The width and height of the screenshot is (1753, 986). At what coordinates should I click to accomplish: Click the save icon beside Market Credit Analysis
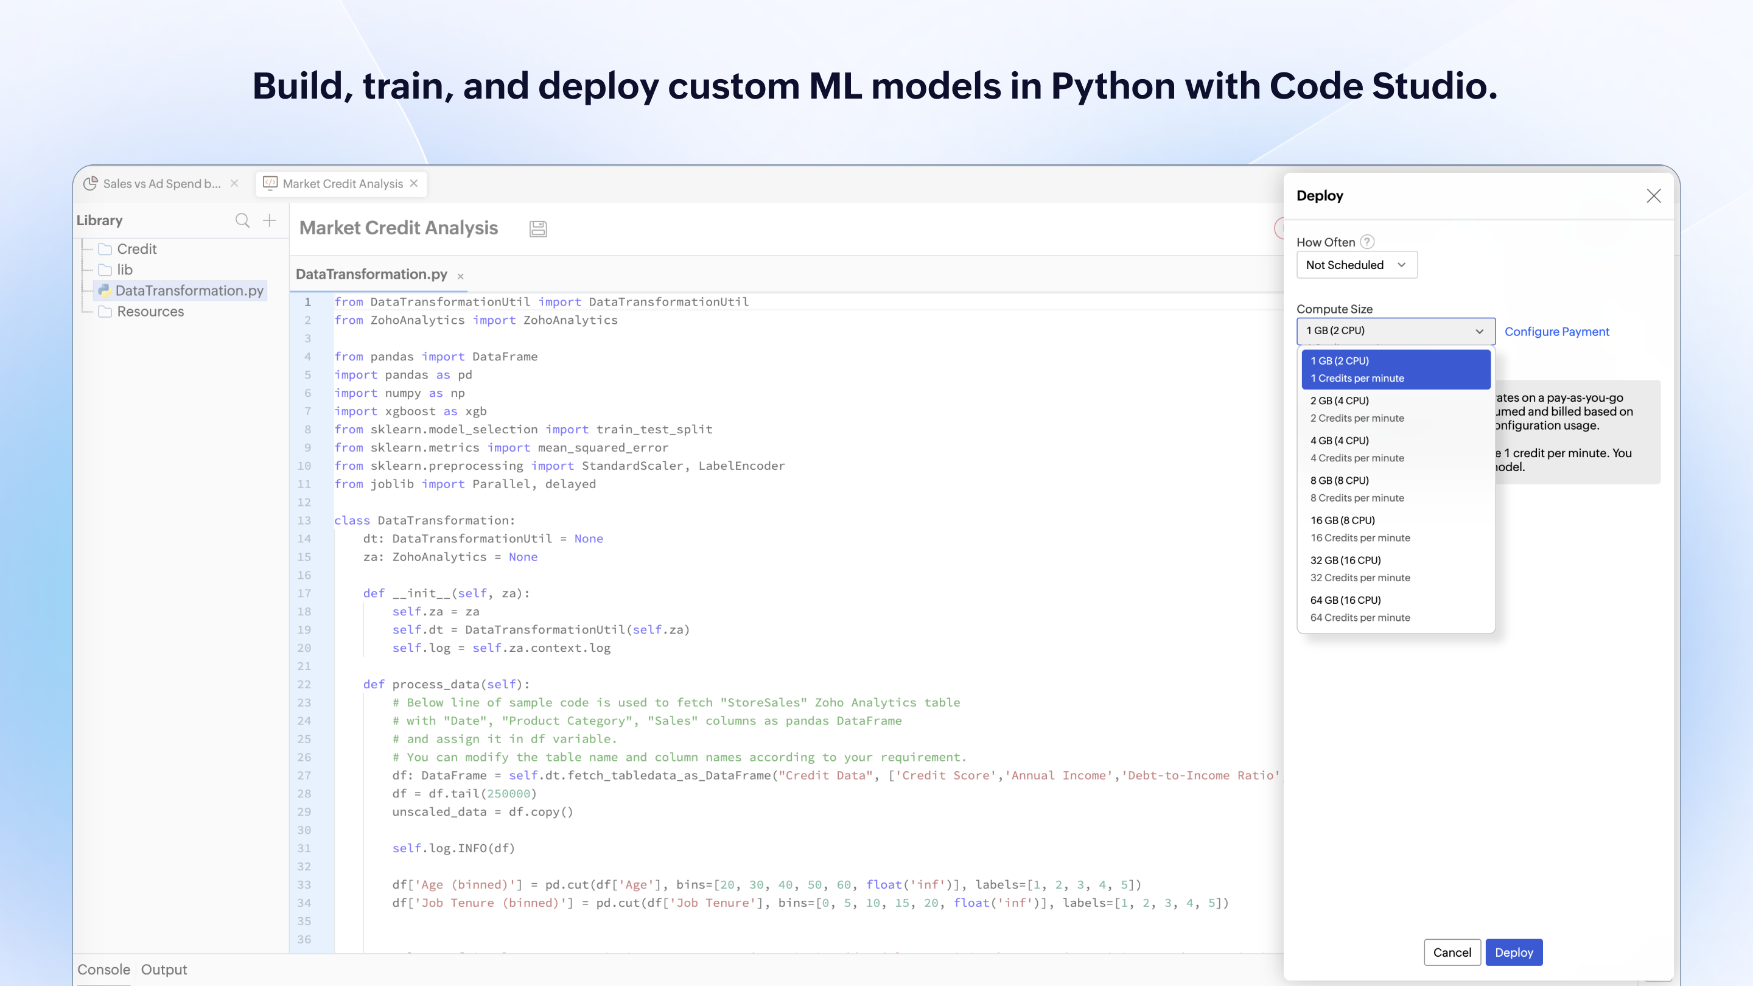[537, 229]
